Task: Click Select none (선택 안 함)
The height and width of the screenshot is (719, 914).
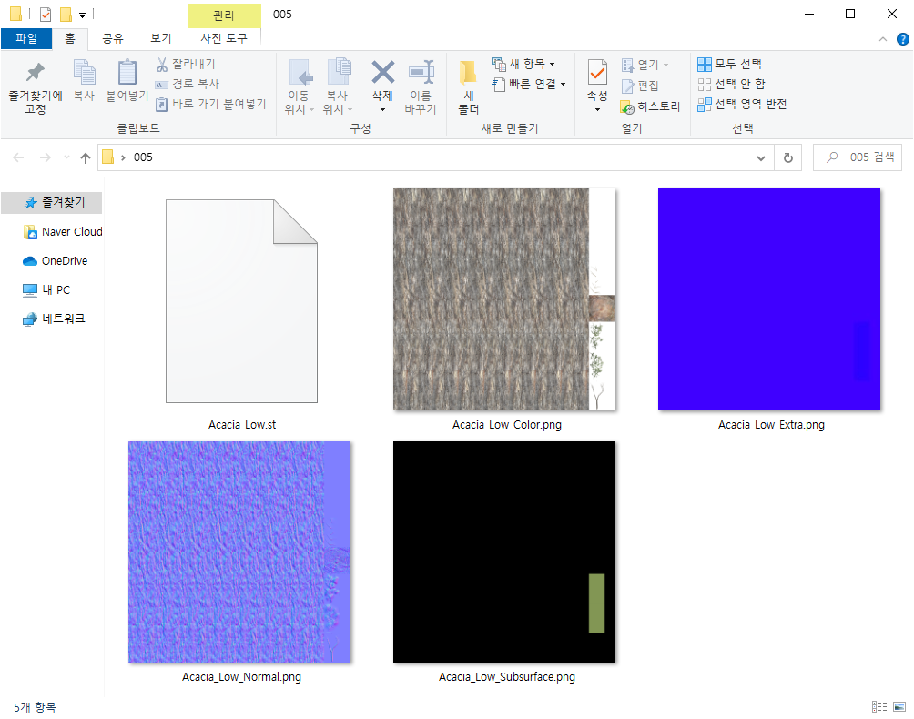Action: click(732, 85)
